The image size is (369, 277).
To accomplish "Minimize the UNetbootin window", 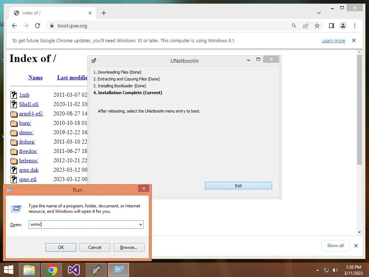I will point(249,60).
